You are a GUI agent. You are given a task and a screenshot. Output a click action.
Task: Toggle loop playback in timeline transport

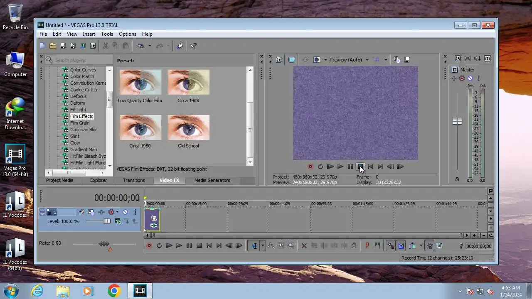159,246
